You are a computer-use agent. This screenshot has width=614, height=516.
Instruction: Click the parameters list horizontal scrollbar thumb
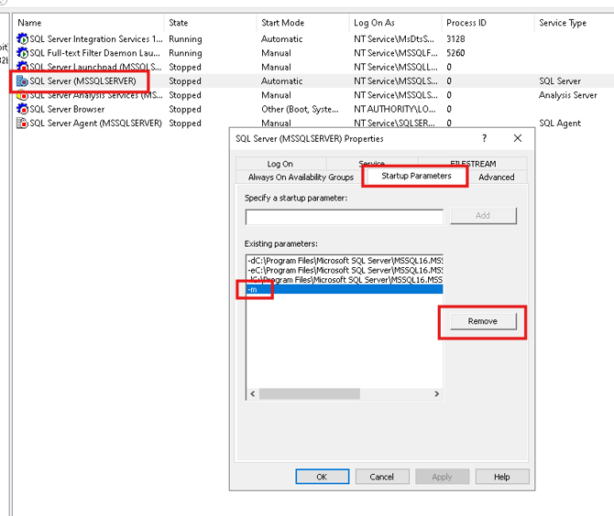click(310, 393)
